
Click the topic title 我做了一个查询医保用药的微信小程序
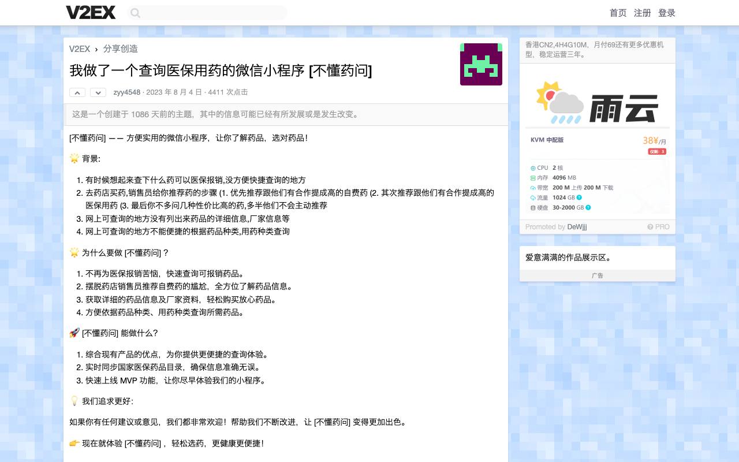tap(221, 70)
